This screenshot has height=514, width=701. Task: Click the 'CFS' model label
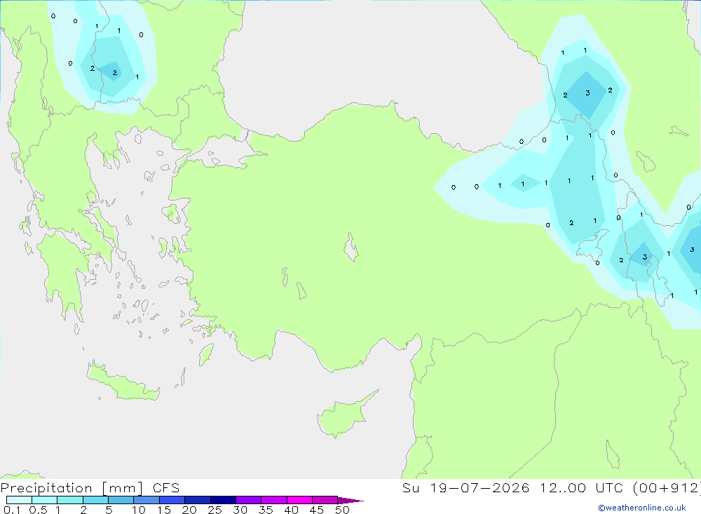tap(166, 488)
